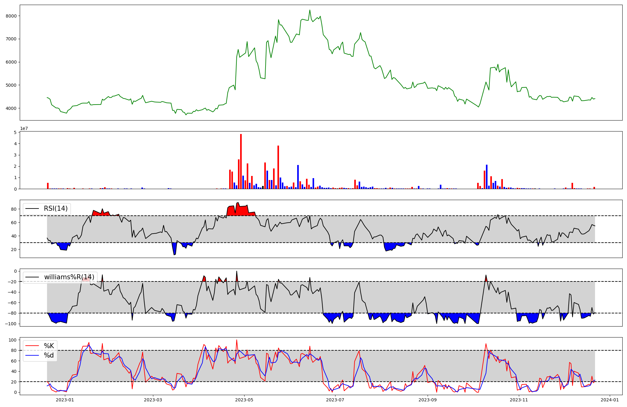
Task: Click the 2023-09 x-axis date label
Action: click(428, 400)
